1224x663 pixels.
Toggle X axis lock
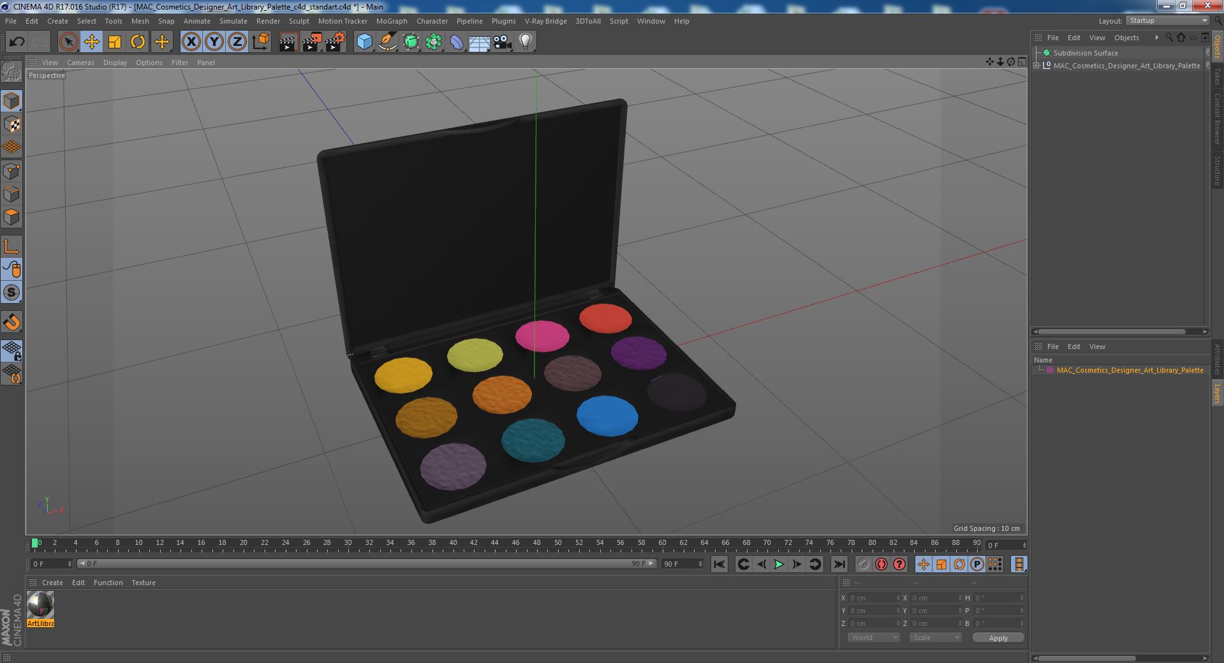point(191,42)
